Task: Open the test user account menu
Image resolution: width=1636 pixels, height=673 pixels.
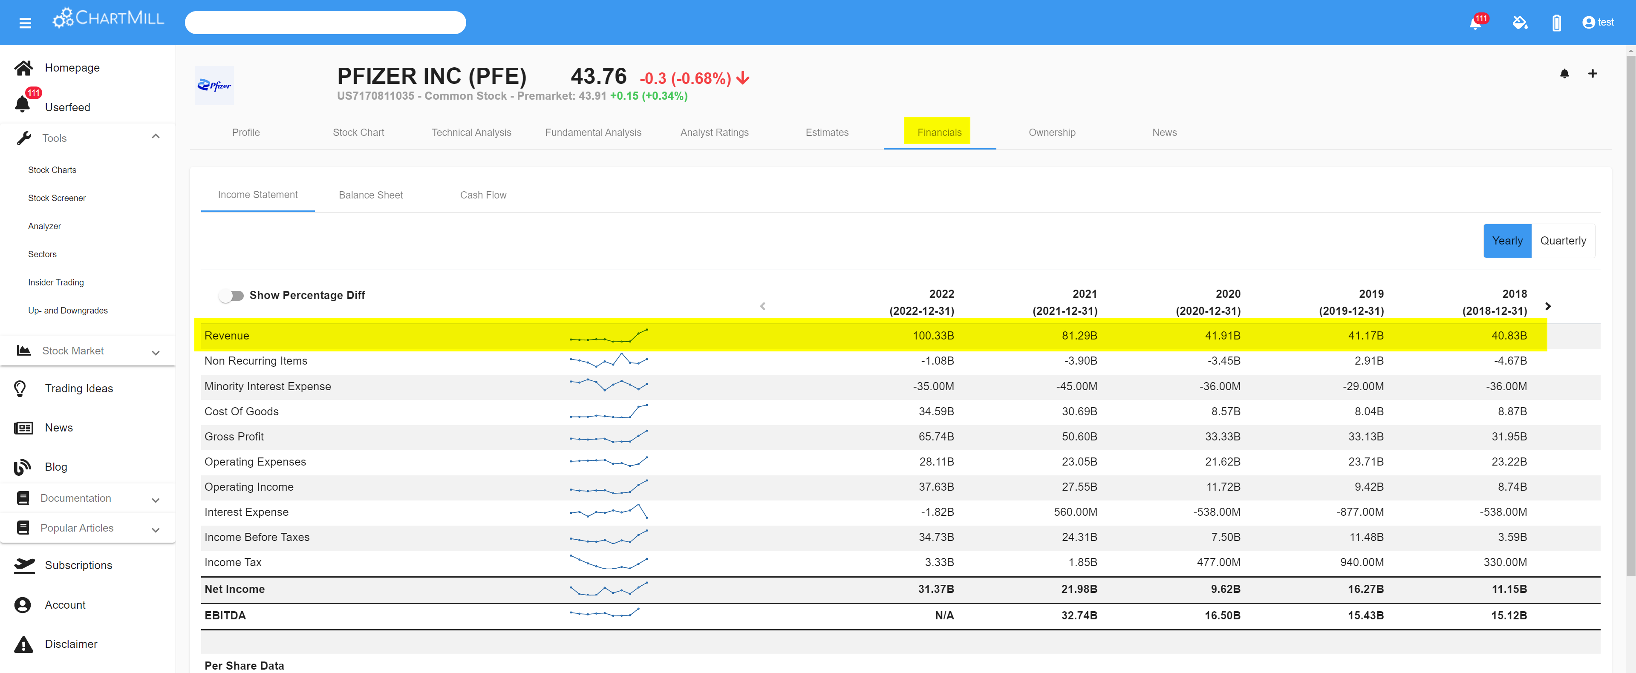Action: pos(1598,22)
